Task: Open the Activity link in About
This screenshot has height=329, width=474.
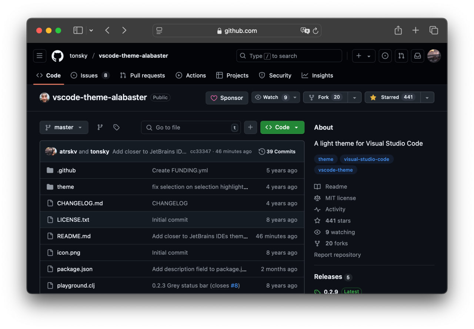Action: point(330,209)
